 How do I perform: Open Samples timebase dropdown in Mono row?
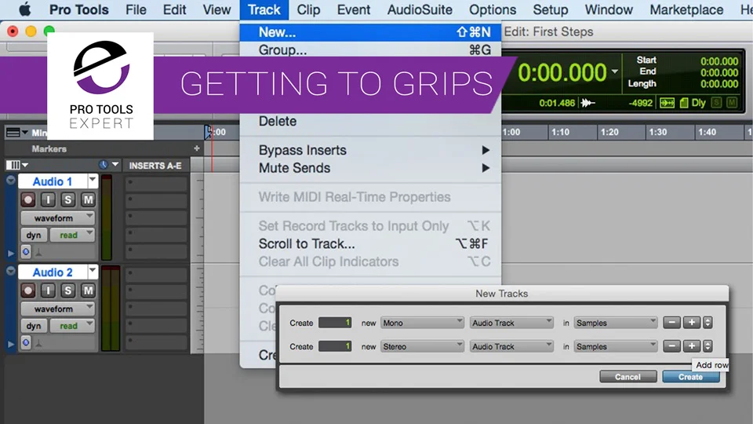[x=616, y=323]
